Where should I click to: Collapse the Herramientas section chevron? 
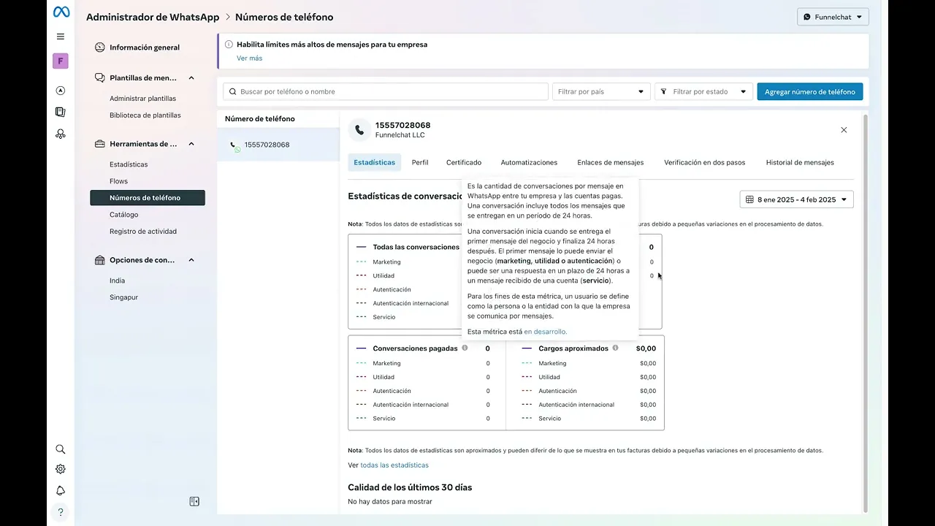tap(191, 144)
